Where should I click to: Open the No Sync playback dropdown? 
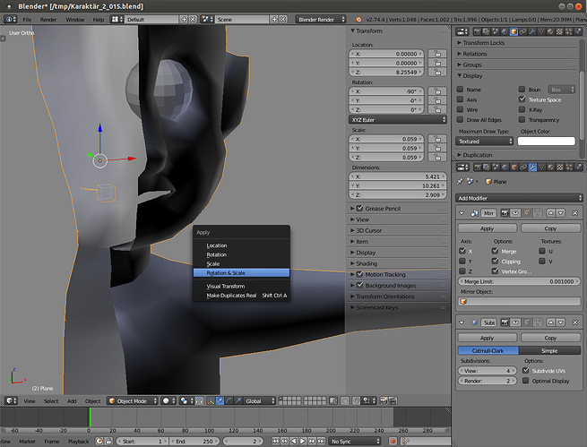[x=355, y=441]
